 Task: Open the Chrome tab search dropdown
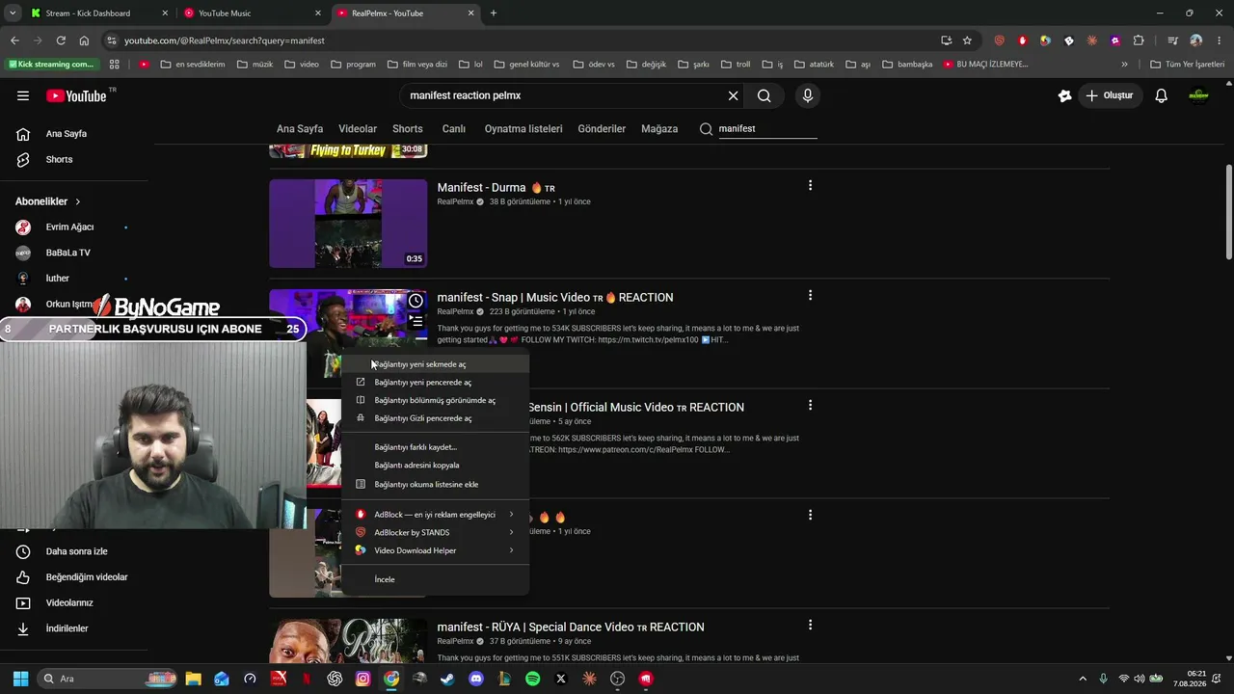pos(13,13)
